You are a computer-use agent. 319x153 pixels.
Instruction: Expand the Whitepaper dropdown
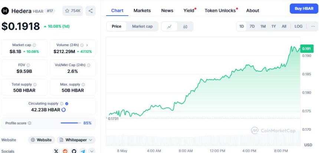76,140
